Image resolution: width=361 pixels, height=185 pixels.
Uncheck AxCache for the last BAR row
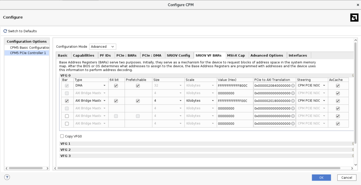click(x=338, y=124)
